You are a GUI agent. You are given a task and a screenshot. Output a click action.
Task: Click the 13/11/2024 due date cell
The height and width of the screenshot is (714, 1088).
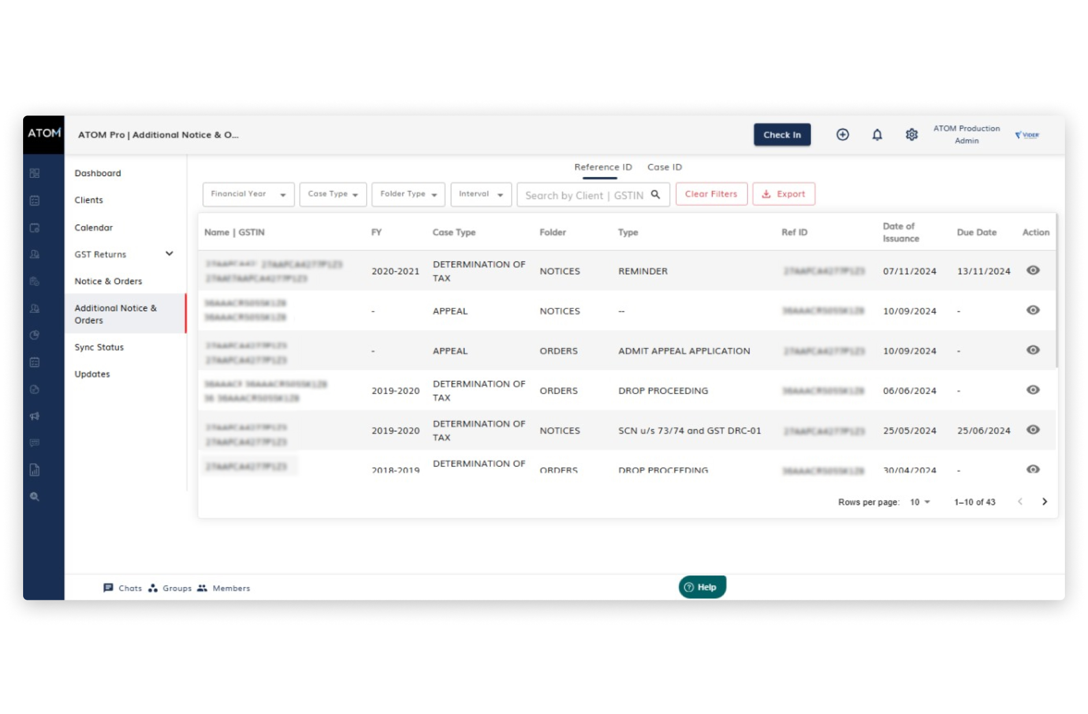pyautogui.click(x=983, y=271)
